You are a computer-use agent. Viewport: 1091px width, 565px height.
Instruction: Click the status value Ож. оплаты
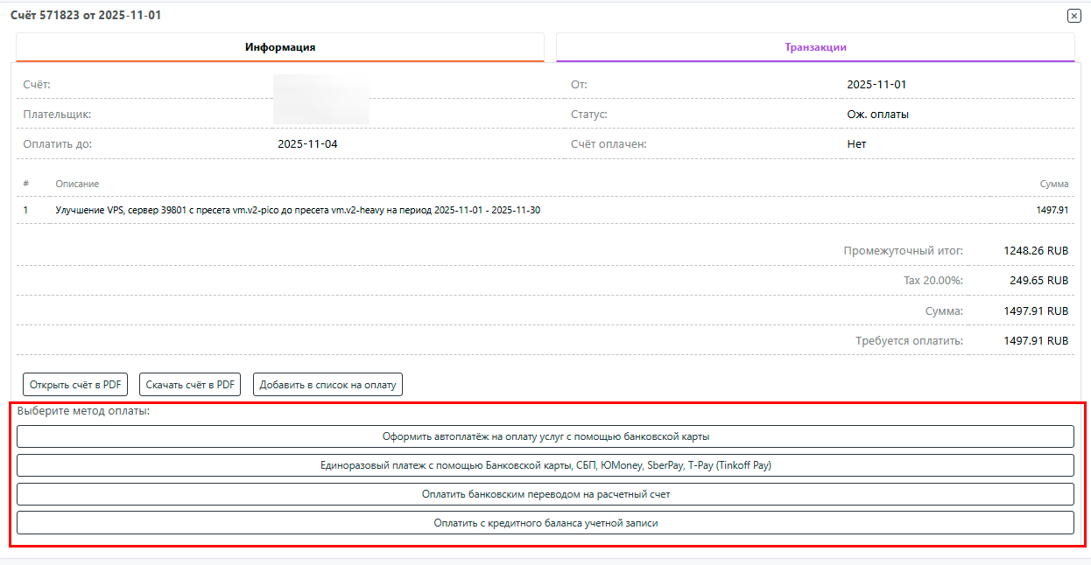[x=877, y=115]
